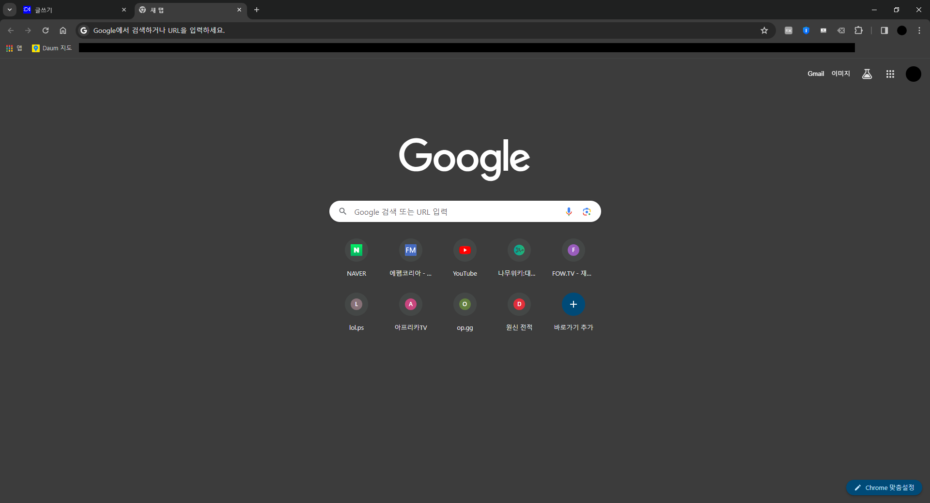Open the Chrome three-dot menu
Viewport: 930px width, 503px height.
[x=919, y=30]
